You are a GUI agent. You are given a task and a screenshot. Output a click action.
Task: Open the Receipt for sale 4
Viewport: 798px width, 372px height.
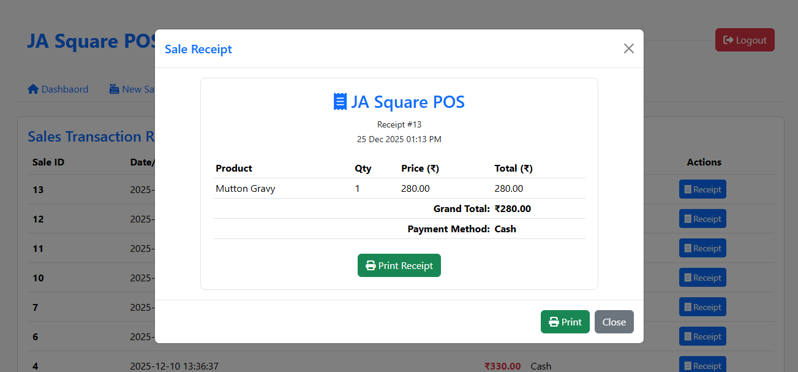click(x=702, y=365)
